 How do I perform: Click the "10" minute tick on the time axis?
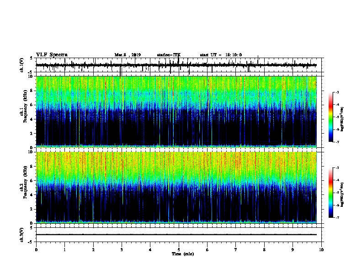(x=321, y=250)
